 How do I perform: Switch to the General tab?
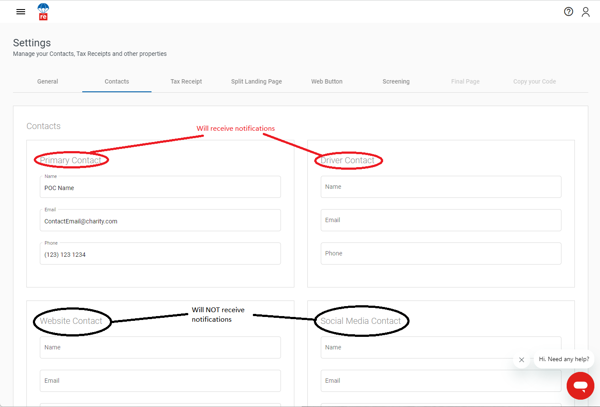point(48,81)
